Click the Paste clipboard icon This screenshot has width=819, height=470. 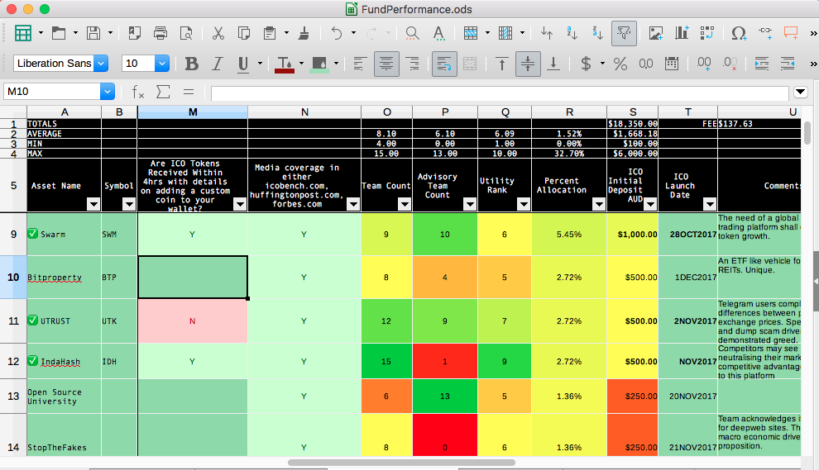[270, 33]
